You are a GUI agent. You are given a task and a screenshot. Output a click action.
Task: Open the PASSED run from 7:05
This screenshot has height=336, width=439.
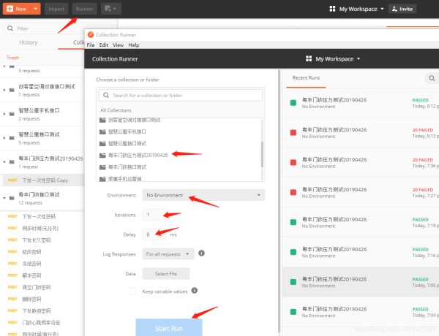360,282
